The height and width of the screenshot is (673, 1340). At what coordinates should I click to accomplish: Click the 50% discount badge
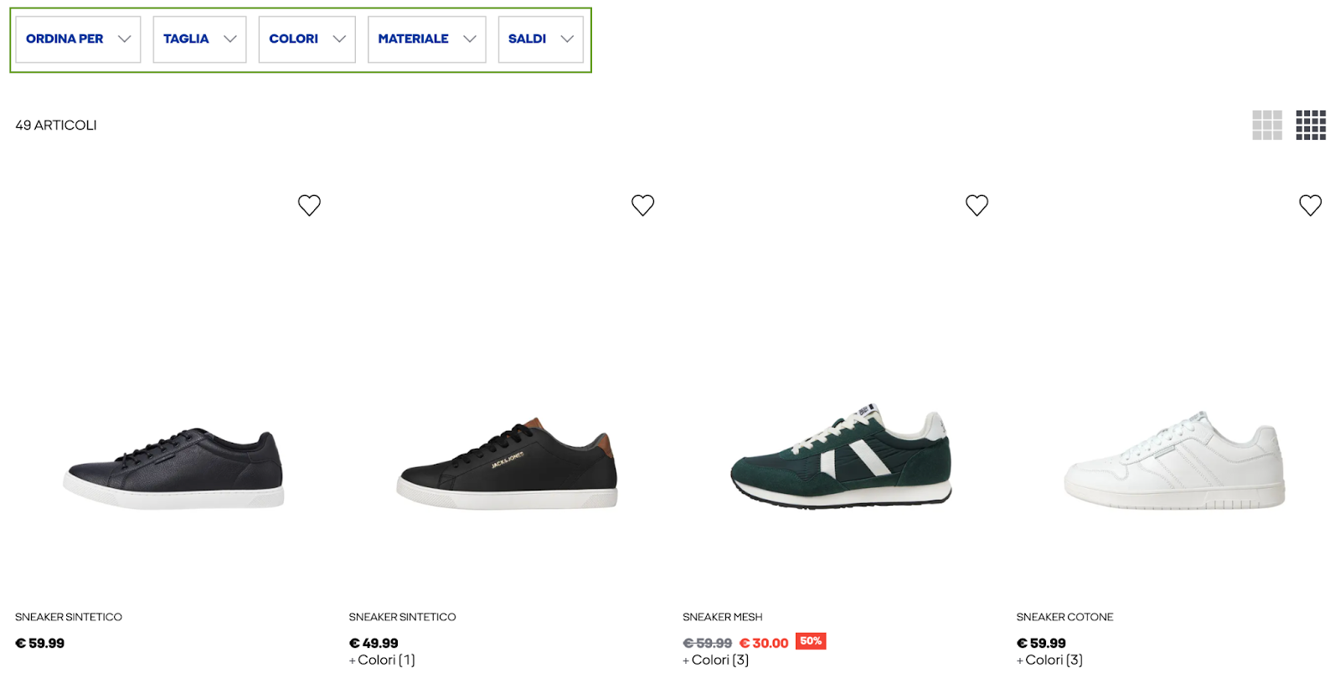click(x=811, y=641)
